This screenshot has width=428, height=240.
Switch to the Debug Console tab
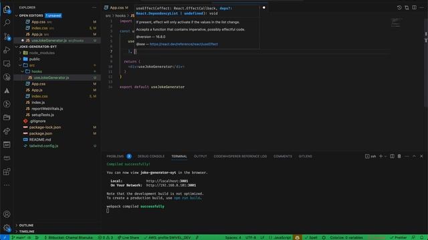pyautogui.click(x=151, y=156)
